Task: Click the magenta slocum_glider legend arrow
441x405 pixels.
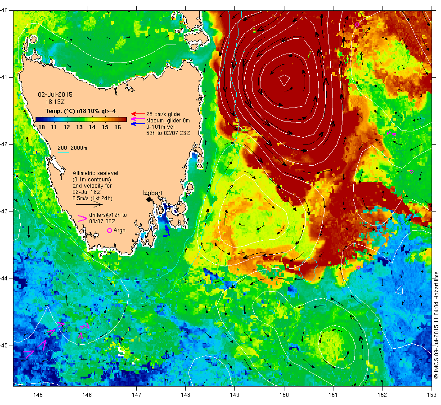Action: [x=138, y=119]
